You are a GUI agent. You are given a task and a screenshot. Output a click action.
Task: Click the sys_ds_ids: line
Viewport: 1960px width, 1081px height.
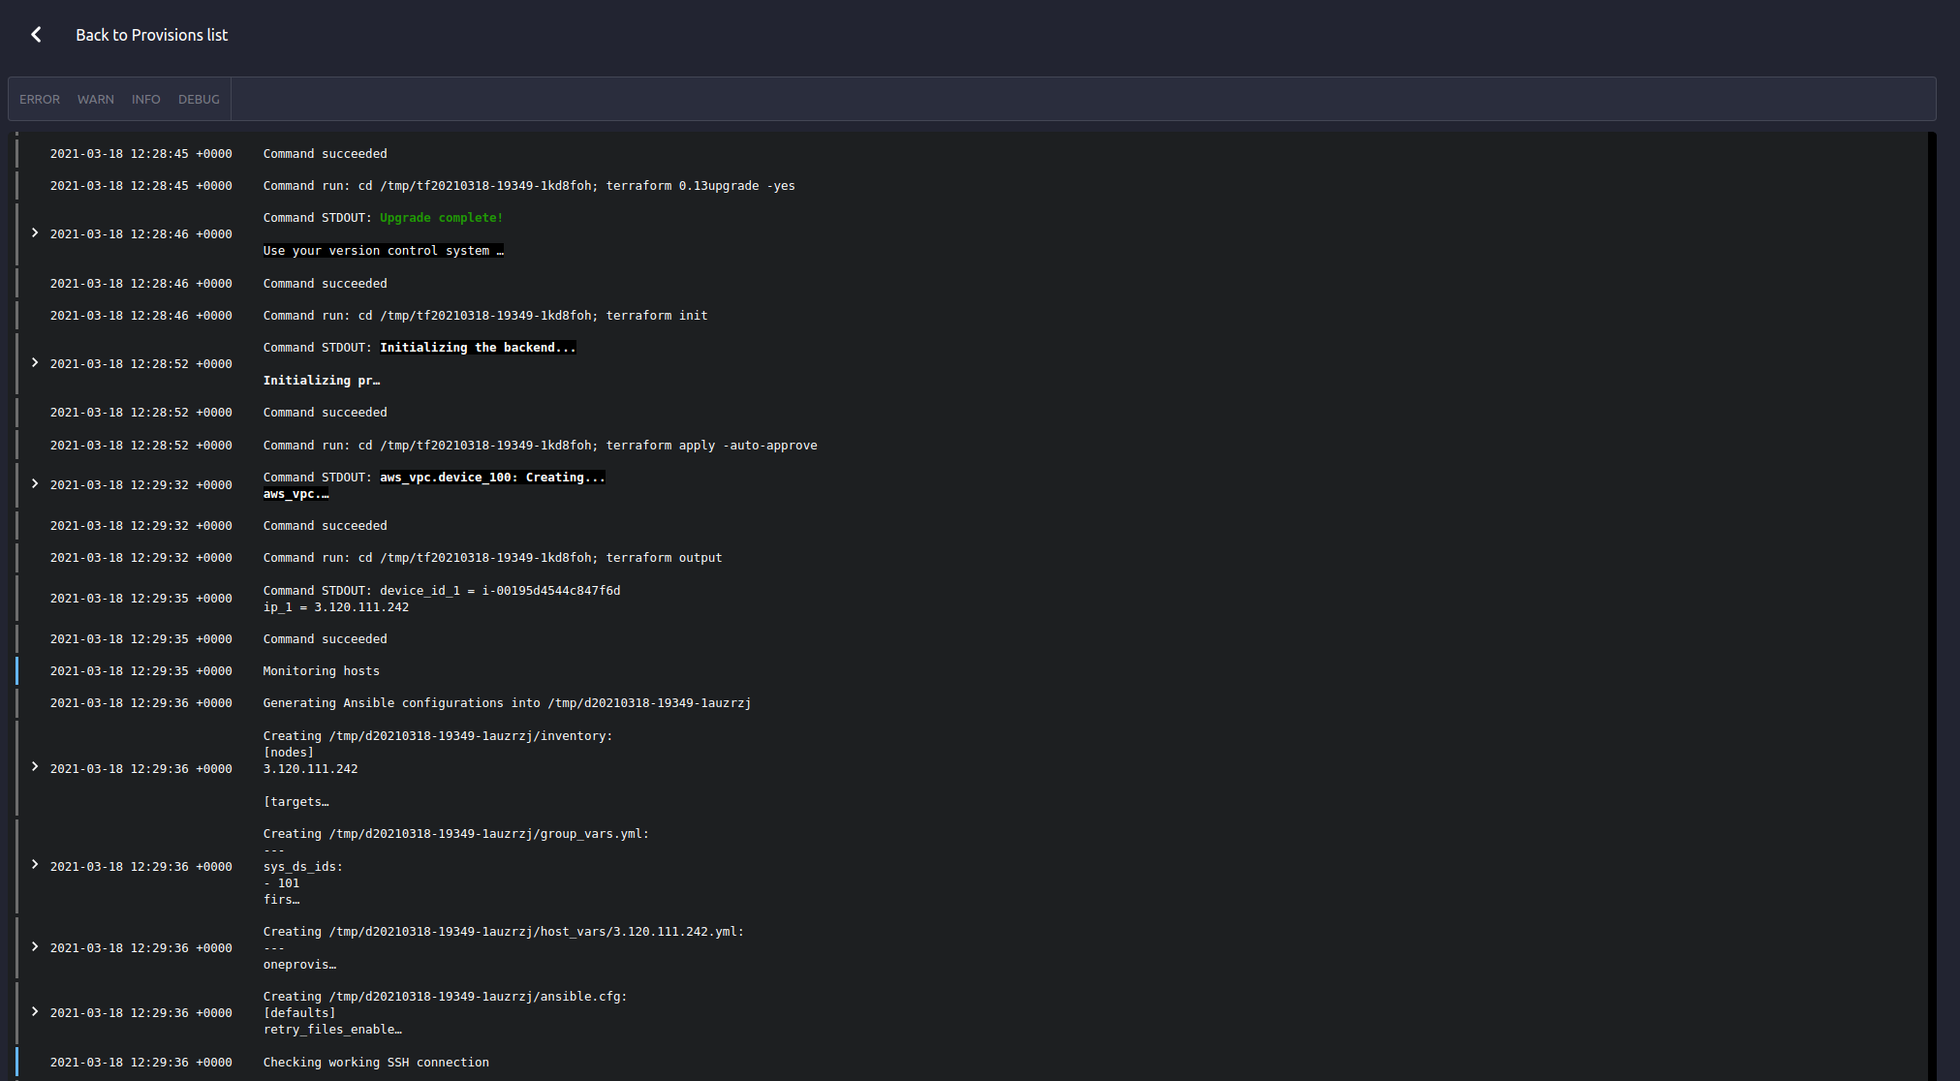tap(303, 867)
